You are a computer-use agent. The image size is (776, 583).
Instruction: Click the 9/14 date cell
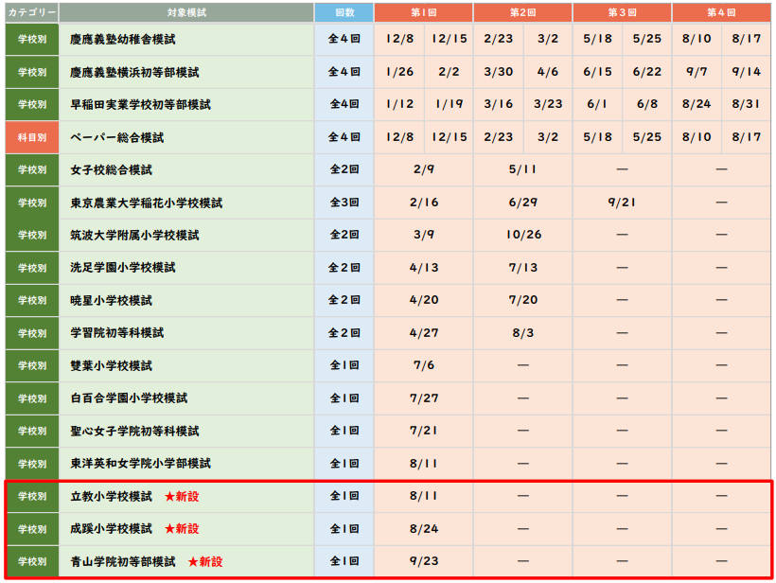[x=747, y=72]
